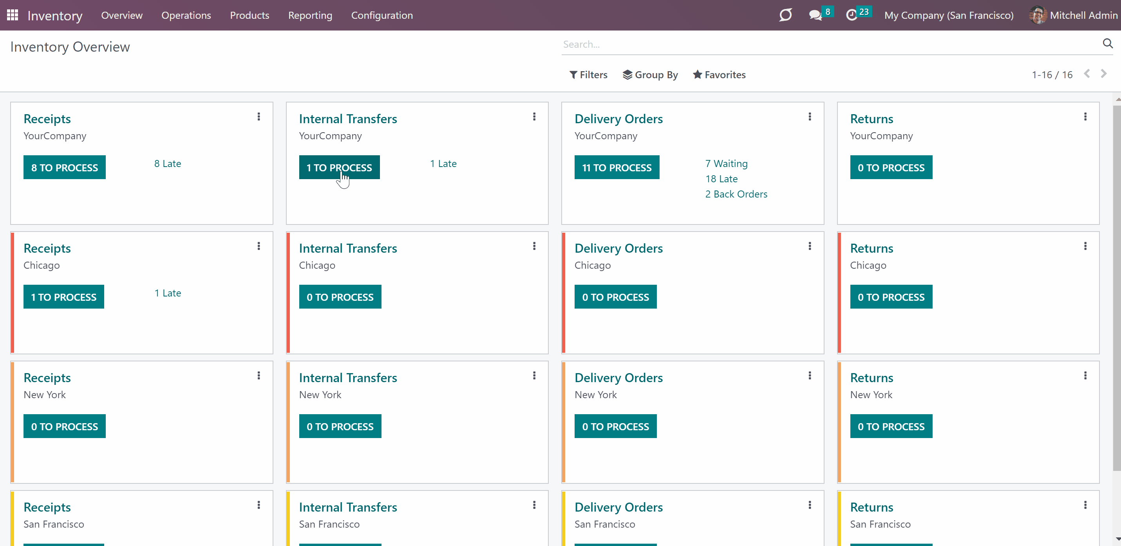Open kebab menu on Receipts Chicago card
Screen dimensions: 1121x546
pyautogui.click(x=259, y=246)
